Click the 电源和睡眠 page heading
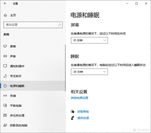 coord(85,15)
